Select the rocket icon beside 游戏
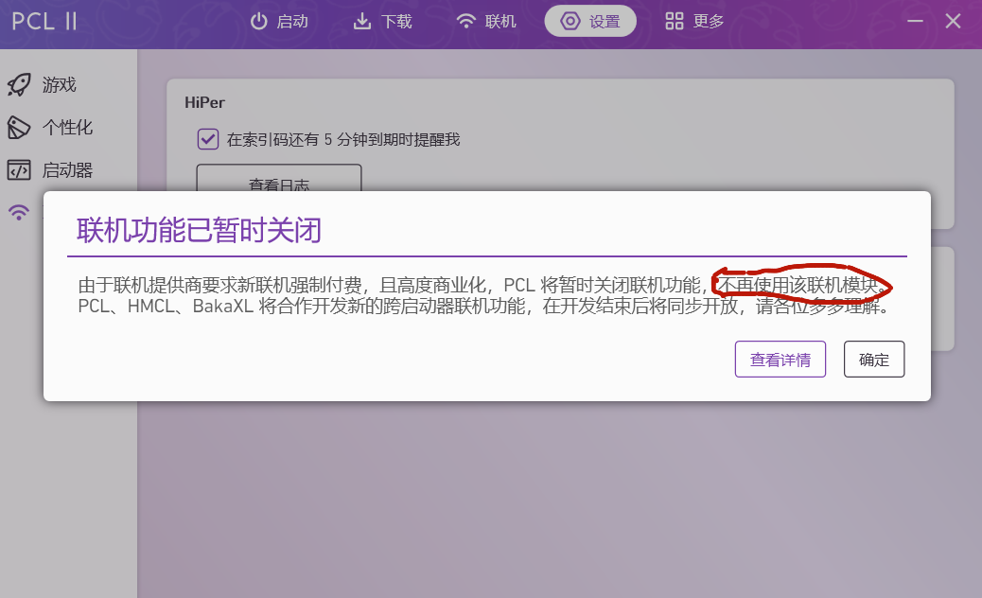Screen dimensions: 982x598 coord(20,84)
